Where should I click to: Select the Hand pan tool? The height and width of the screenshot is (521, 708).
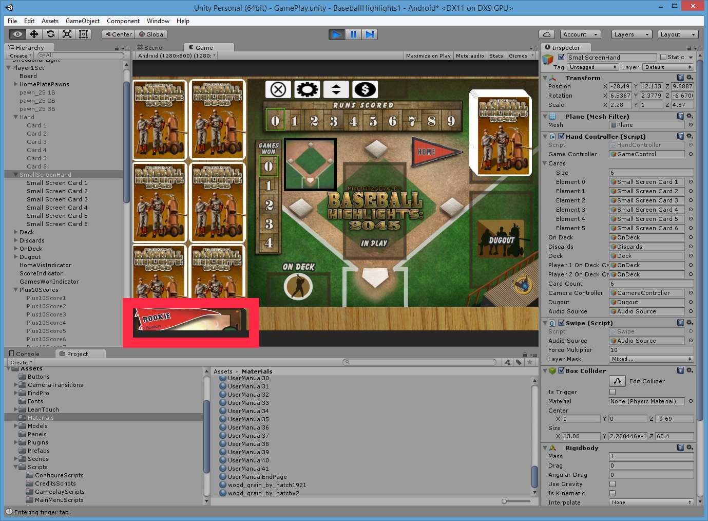coord(17,34)
